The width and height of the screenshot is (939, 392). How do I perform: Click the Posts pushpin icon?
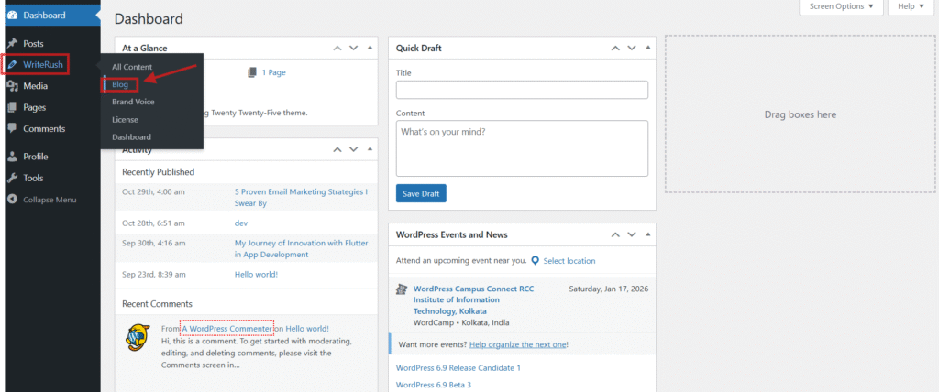coord(12,44)
